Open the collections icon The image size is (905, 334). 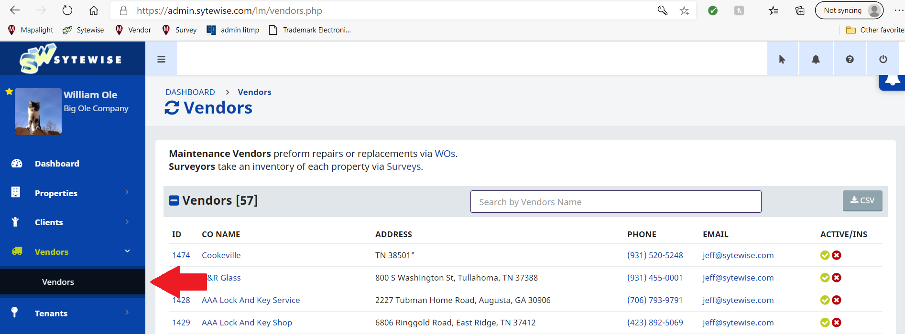pos(800,10)
